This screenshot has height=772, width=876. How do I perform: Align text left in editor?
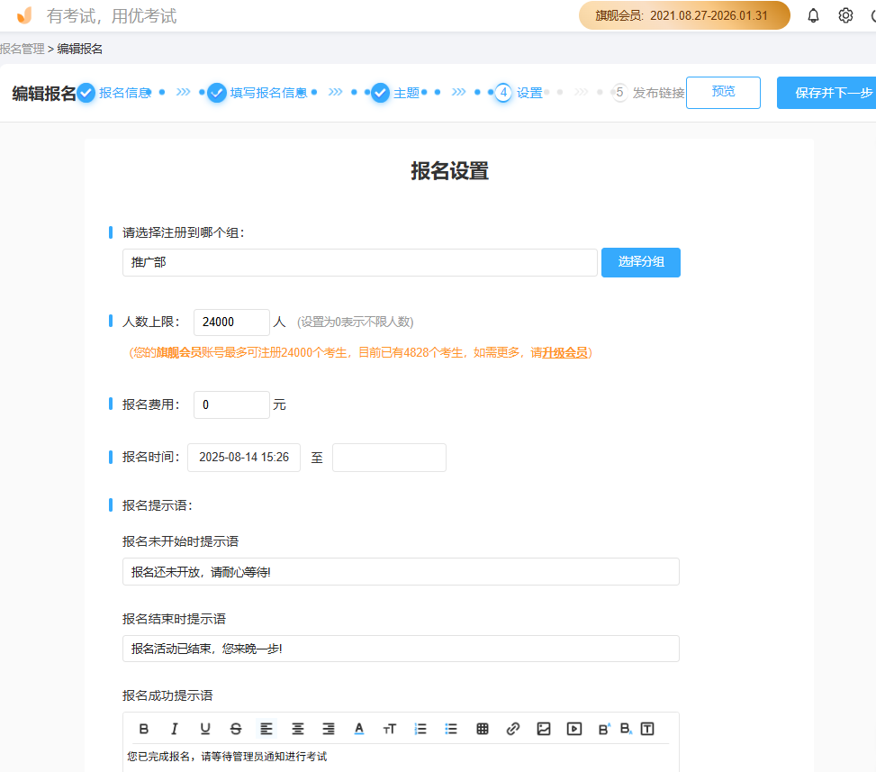266,729
